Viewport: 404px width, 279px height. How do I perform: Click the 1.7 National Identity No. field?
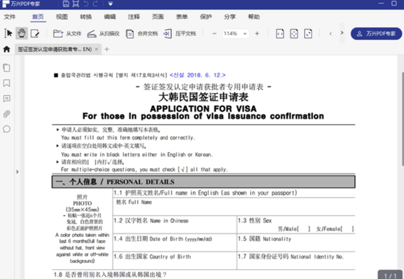click(296, 260)
